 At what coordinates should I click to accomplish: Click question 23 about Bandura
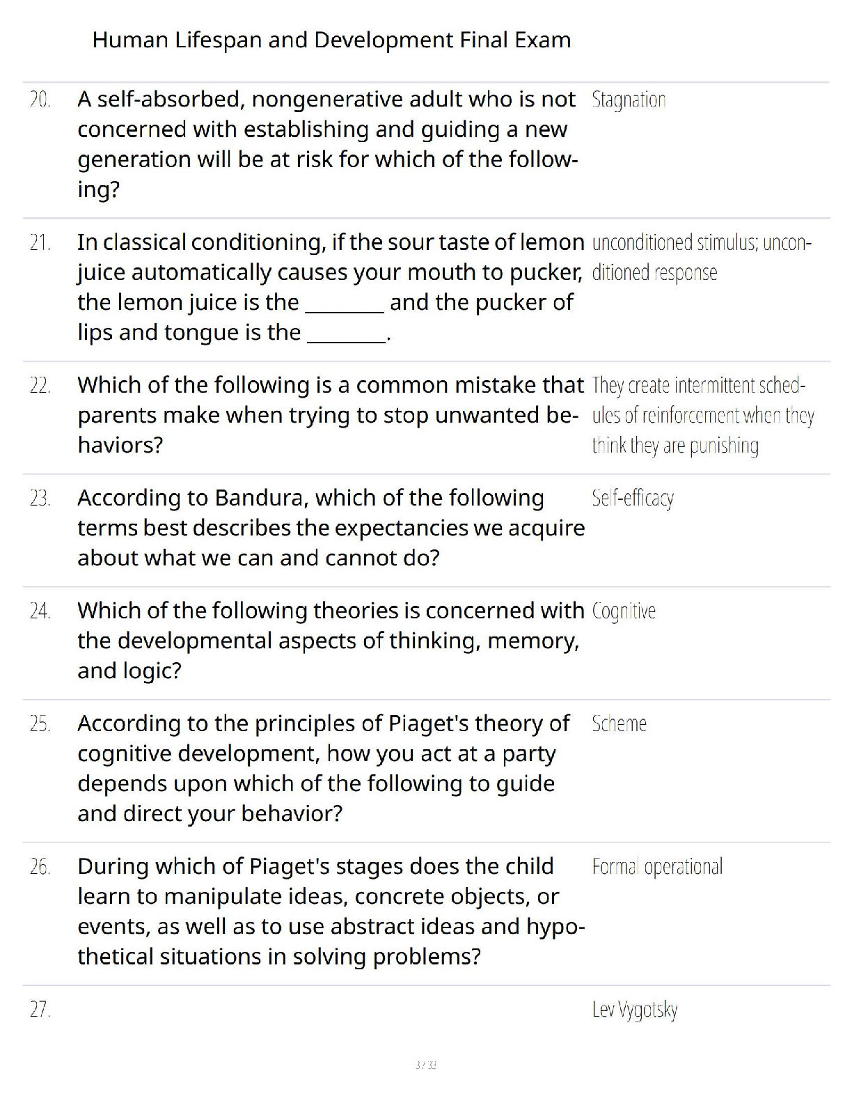tap(331, 527)
